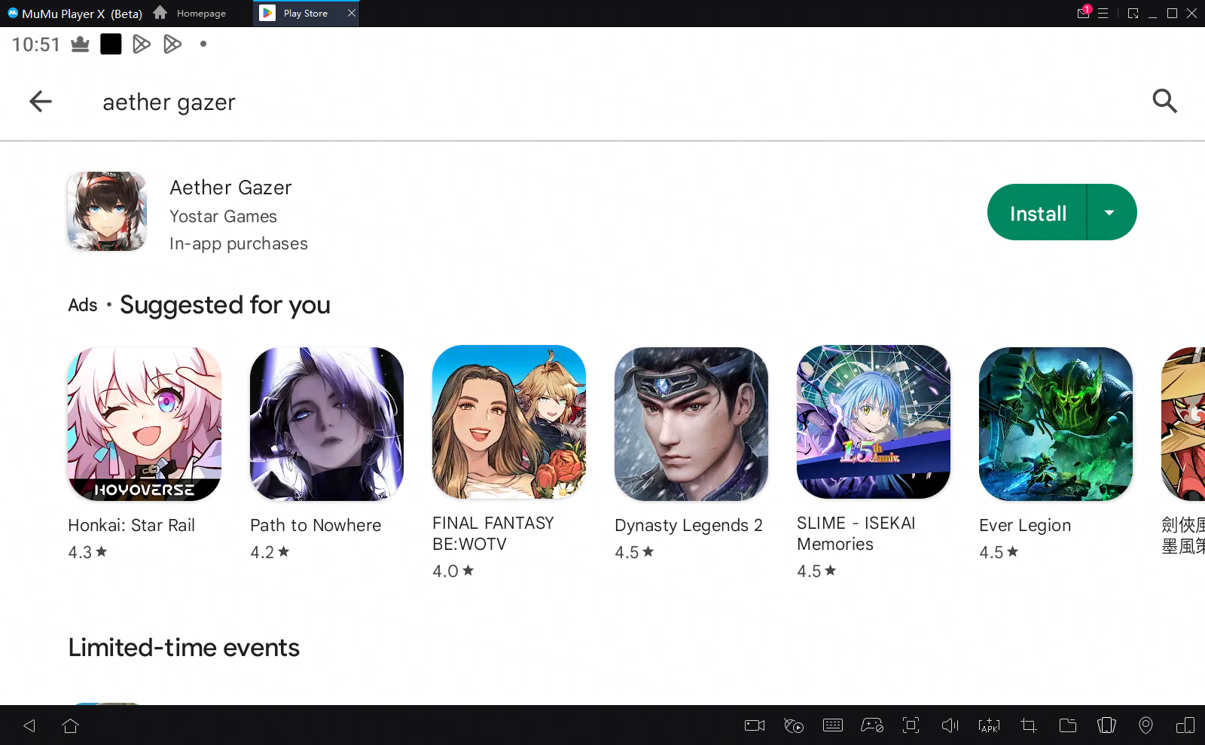
Task: Open Honkai: Star Rail app thumbnail
Action: click(145, 423)
